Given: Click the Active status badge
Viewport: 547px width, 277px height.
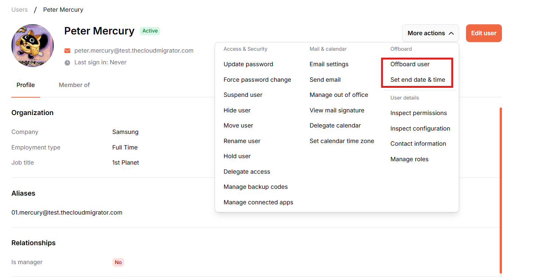Looking at the screenshot, I should click(150, 31).
